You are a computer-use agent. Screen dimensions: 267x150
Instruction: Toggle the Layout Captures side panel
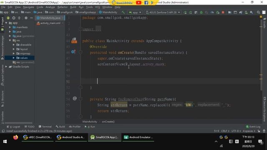point(3,75)
